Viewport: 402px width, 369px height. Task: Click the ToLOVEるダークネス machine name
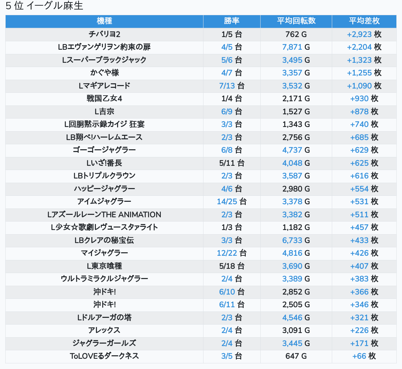(x=104, y=356)
